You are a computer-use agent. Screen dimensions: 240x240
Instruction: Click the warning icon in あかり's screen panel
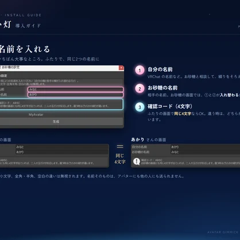point(137,161)
